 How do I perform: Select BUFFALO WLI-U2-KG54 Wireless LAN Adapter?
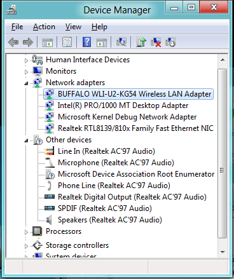128,94
